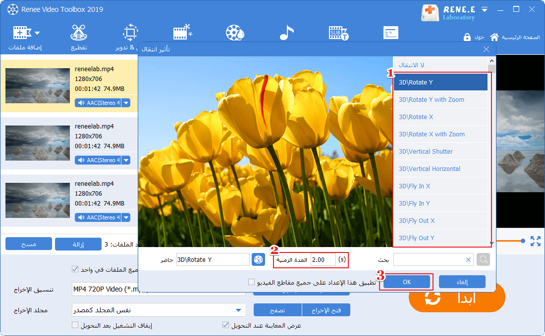Select the no-transition list entry
545x336 pixels.
(x=440, y=65)
